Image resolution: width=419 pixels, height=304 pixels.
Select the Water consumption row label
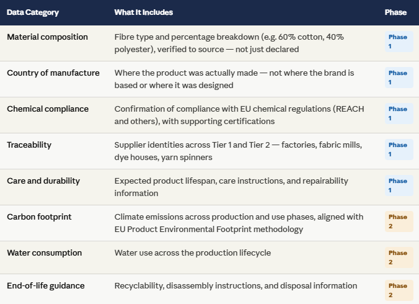(45, 253)
